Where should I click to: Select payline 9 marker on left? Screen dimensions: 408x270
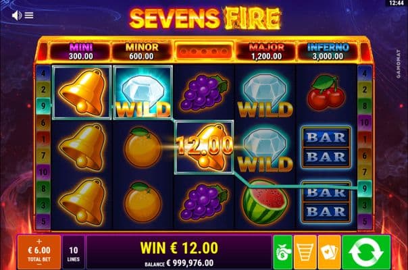43,106
